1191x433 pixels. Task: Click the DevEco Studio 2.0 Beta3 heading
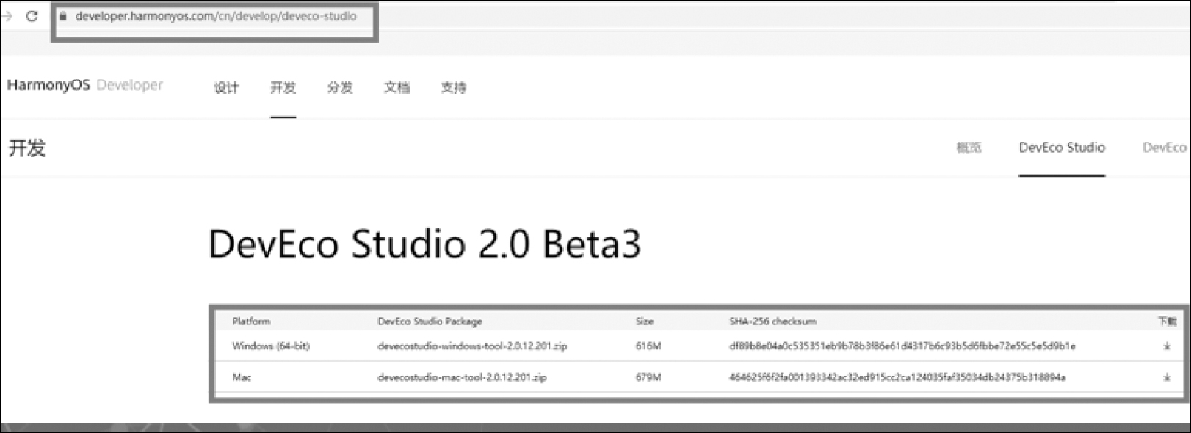(424, 244)
